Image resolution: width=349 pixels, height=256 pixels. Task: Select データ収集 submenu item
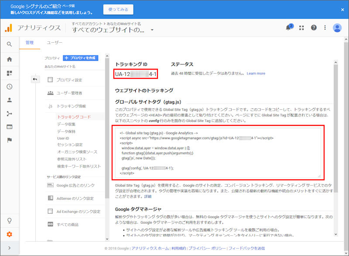66,124
